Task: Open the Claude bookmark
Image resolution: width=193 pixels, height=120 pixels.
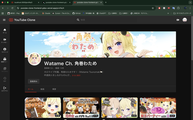Action: (x=46, y=13)
